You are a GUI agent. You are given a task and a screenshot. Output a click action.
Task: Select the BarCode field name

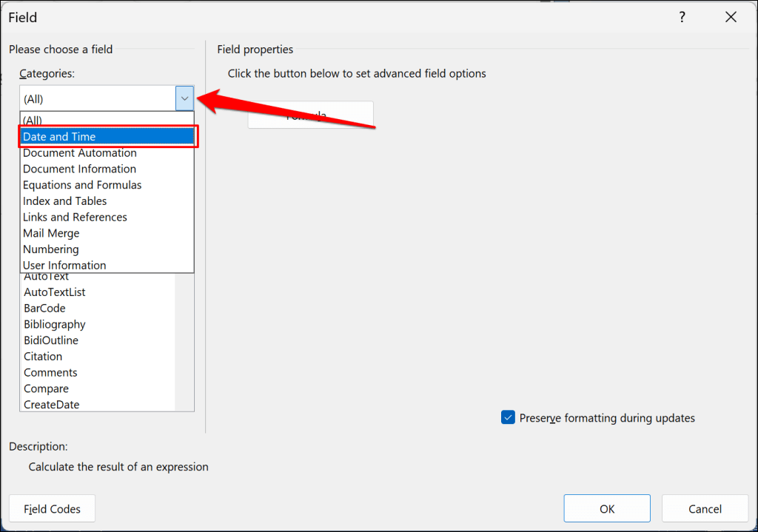click(x=44, y=308)
